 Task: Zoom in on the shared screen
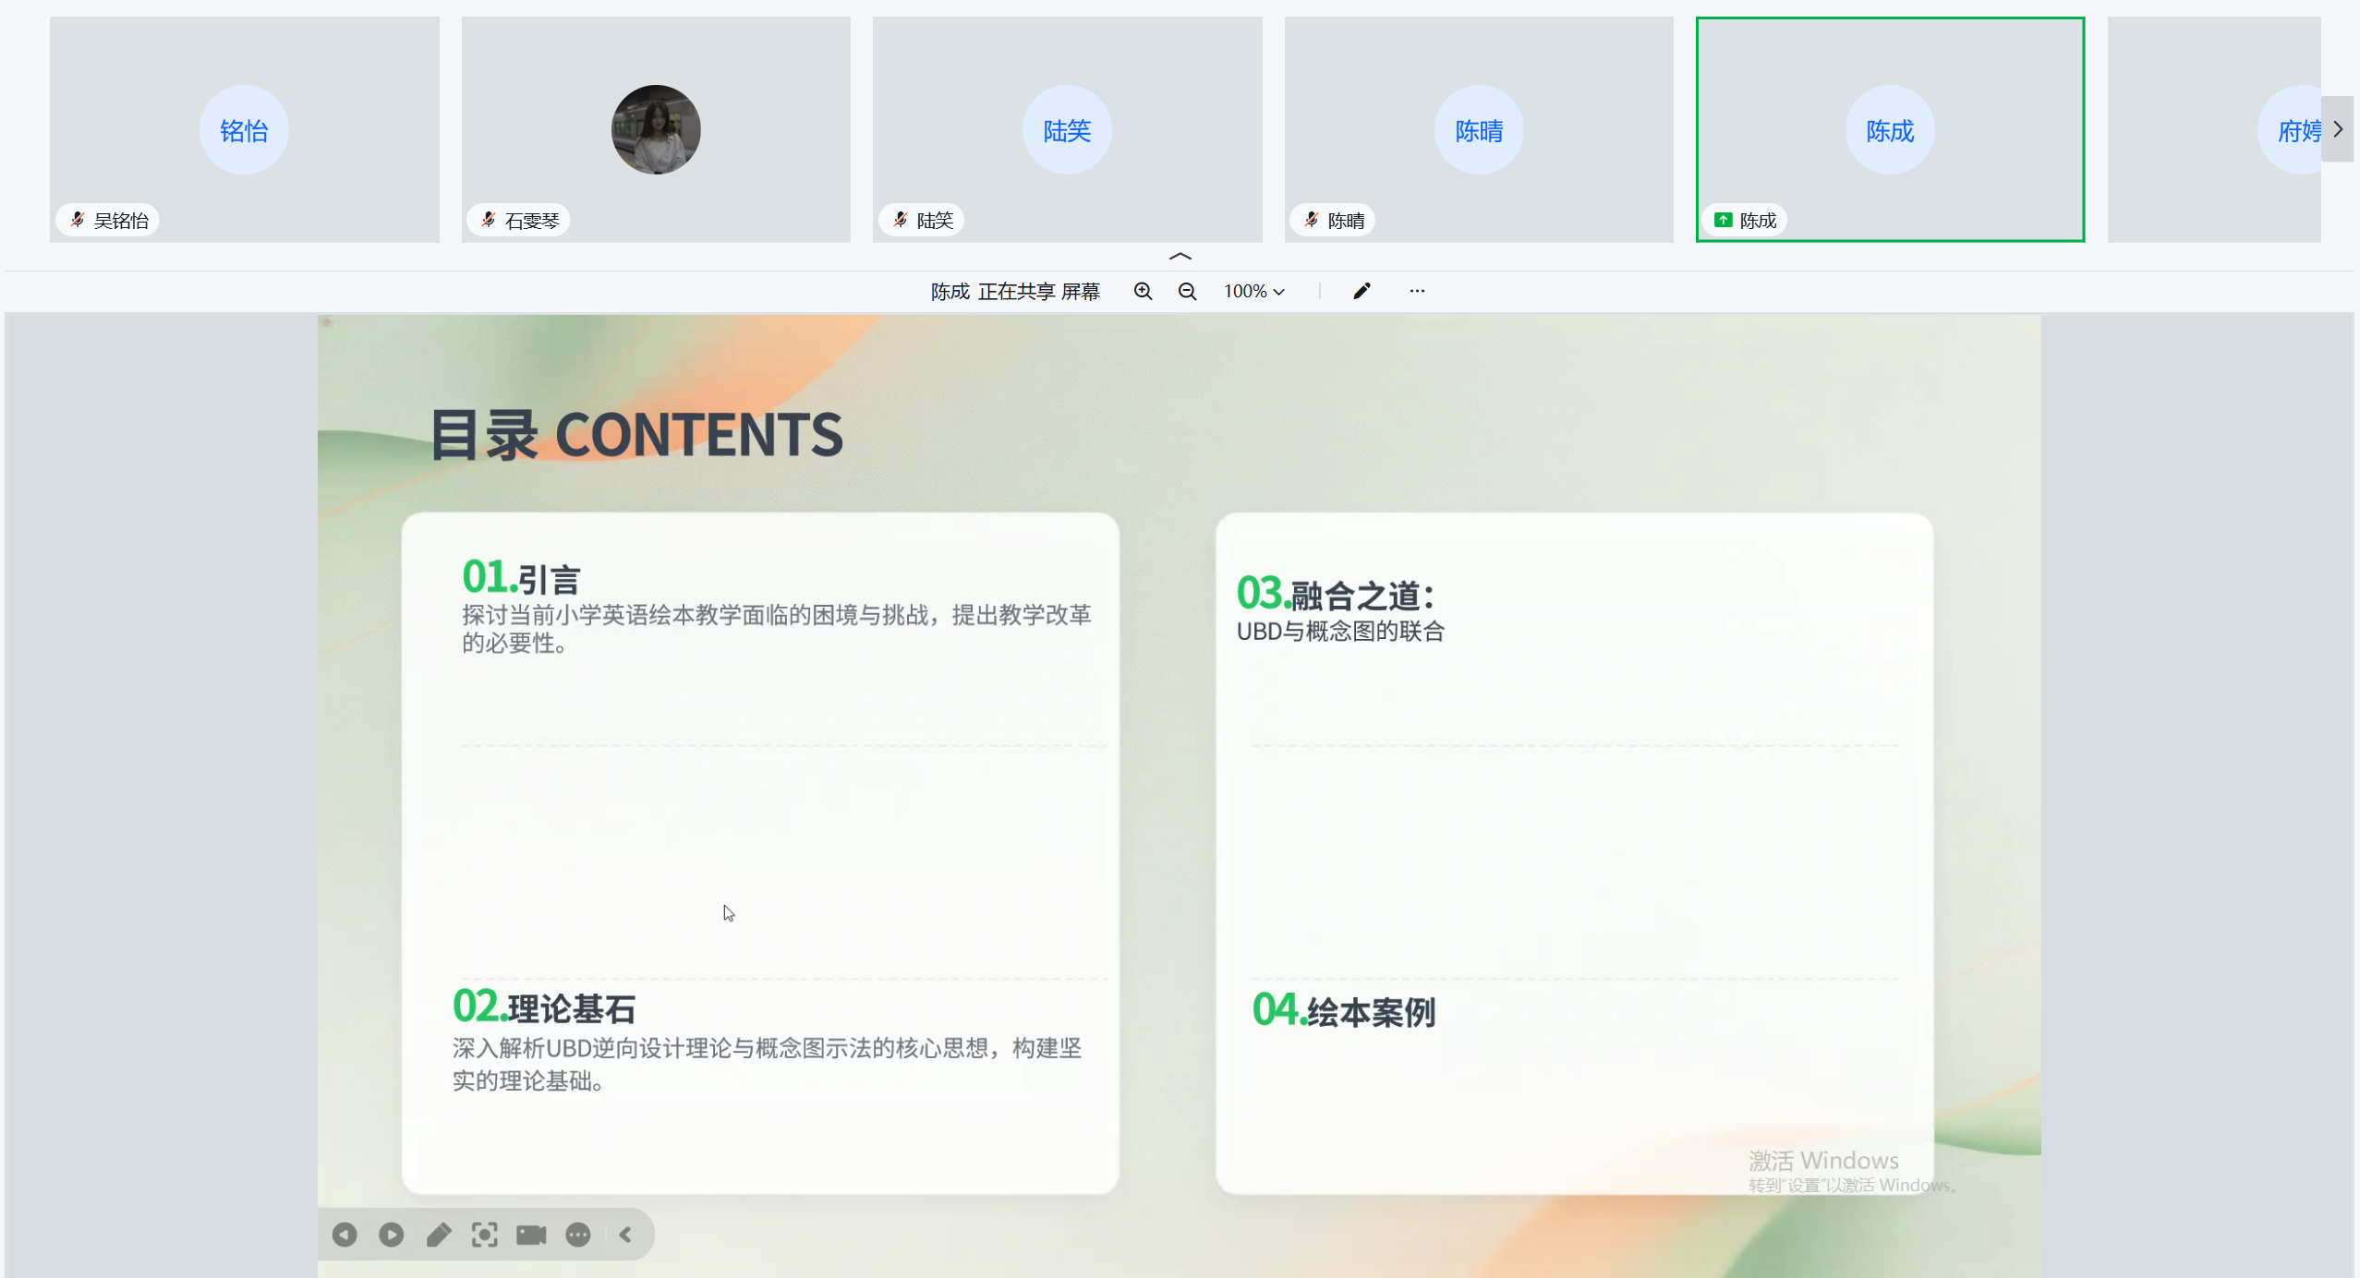pos(1143,292)
